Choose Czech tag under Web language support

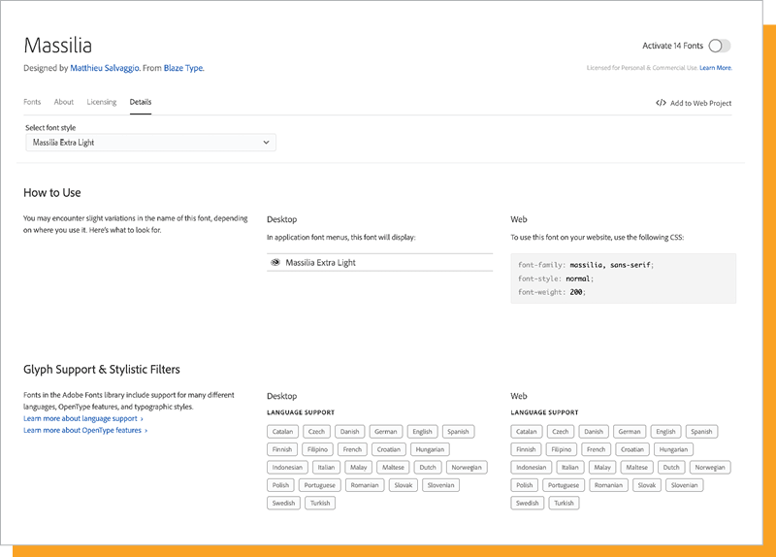(x=561, y=432)
